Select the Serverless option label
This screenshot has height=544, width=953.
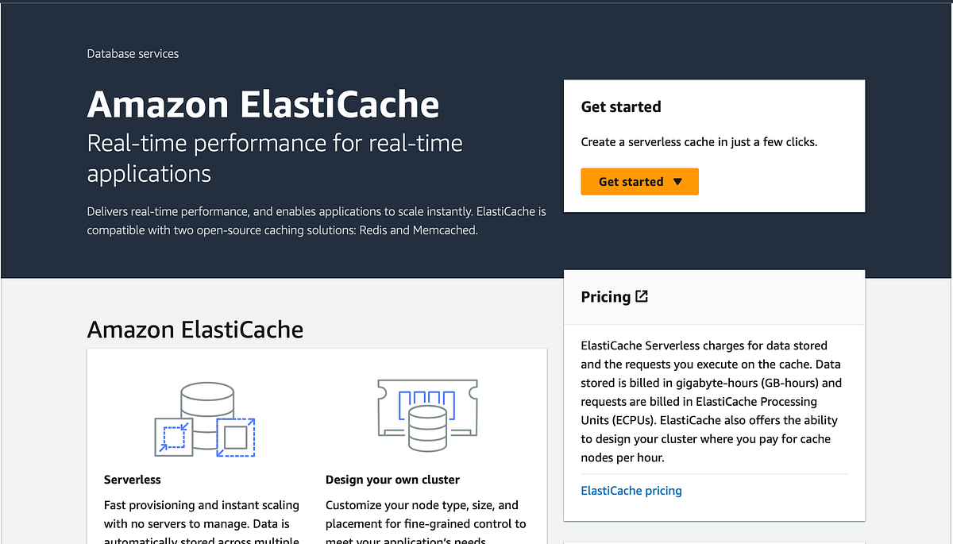[131, 479]
